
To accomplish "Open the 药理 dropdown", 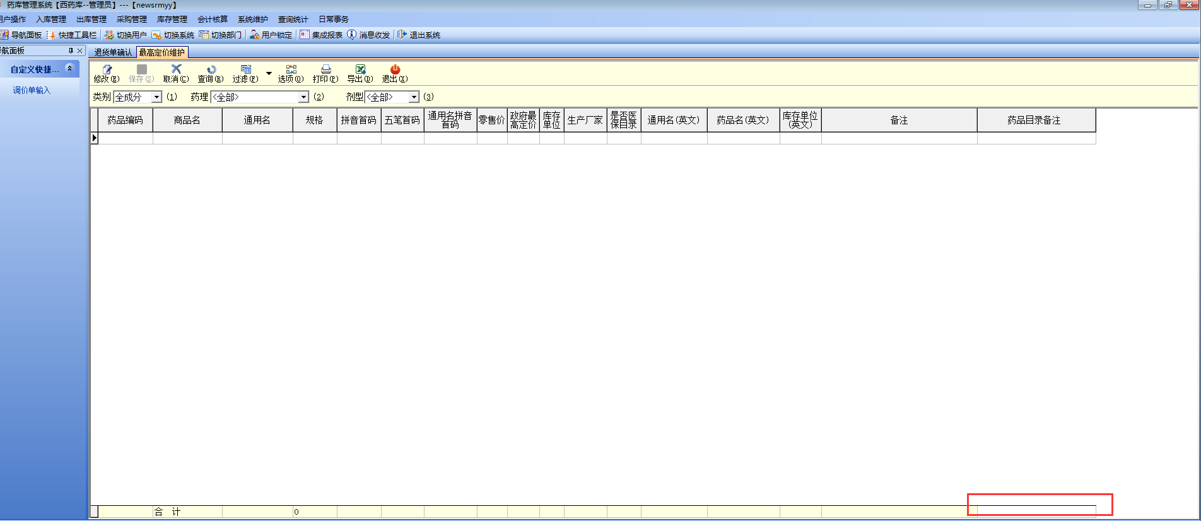I will tap(303, 97).
